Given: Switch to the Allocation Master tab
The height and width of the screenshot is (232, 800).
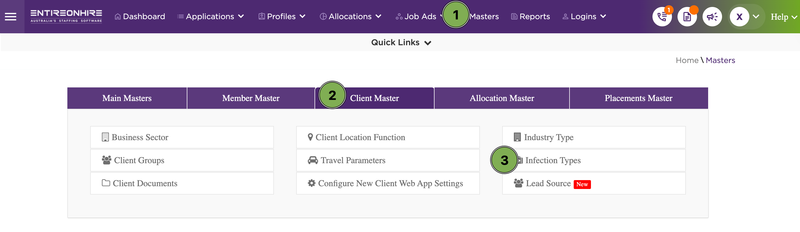Looking at the screenshot, I should [x=502, y=98].
